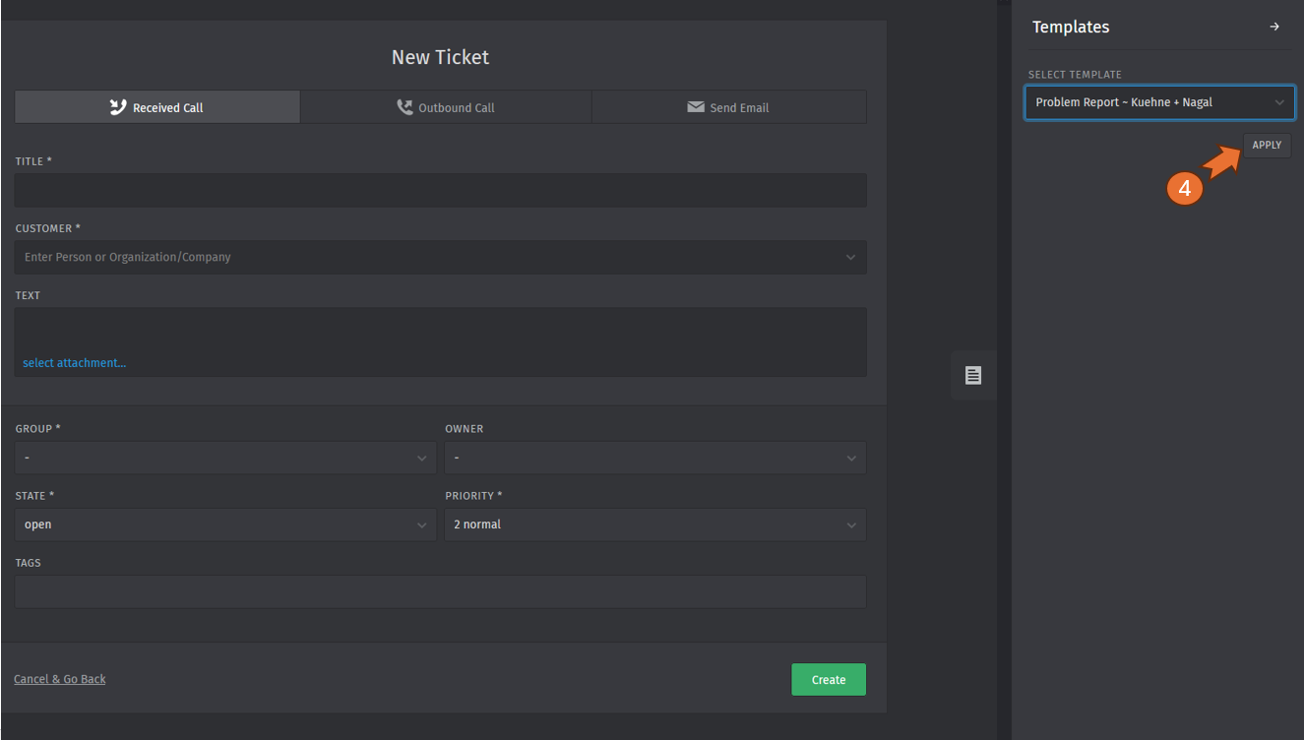Screen dimensions: 1304x740
Task: Select the Received Call tab
Action: 157,107
